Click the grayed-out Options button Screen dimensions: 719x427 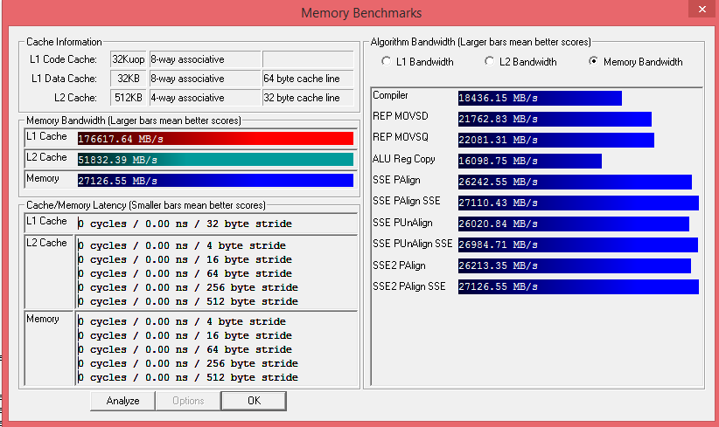(x=188, y=401)
